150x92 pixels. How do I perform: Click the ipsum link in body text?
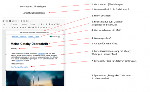(17, 60)
